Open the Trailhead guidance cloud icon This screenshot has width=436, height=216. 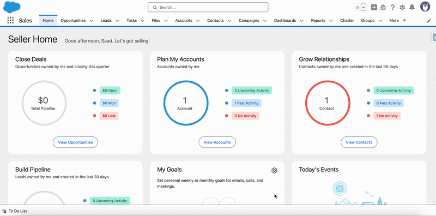click(383, 7)
